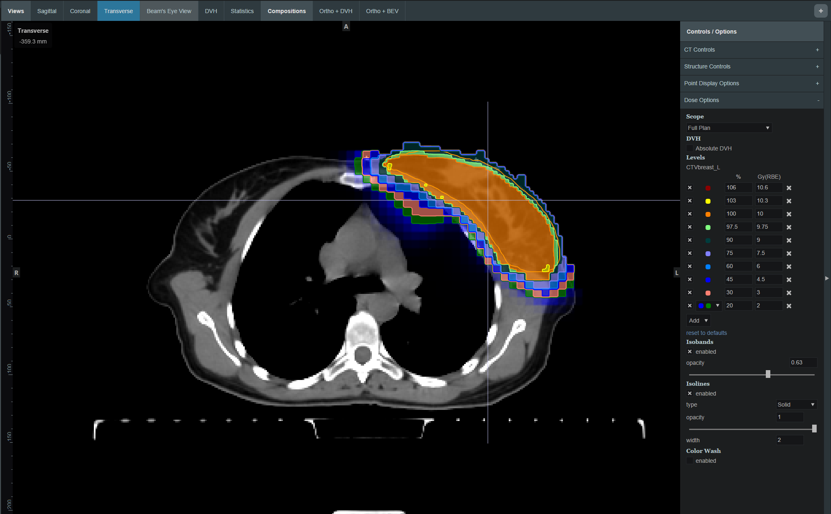Viewport: 831px width, 514px height.
Task: Collapse right panel with side arrow
Action: point(826,278)
